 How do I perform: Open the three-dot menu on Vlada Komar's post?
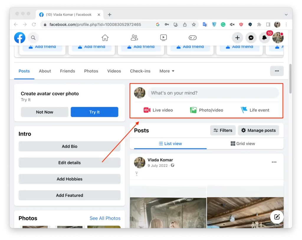point(274,162)
